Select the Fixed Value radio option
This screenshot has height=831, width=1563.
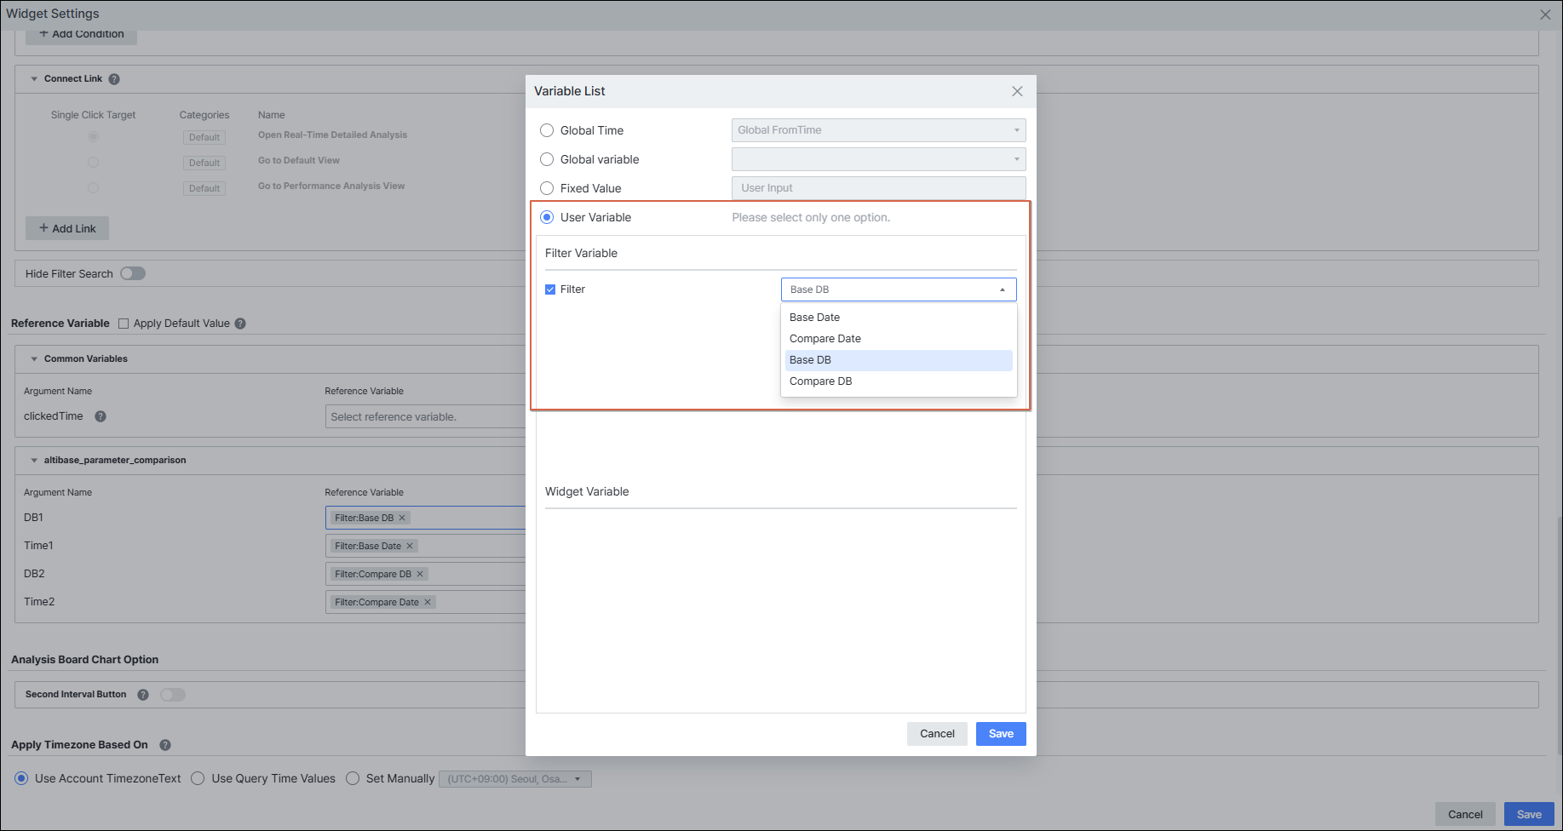pyautogui.click(x=547, y=188)
